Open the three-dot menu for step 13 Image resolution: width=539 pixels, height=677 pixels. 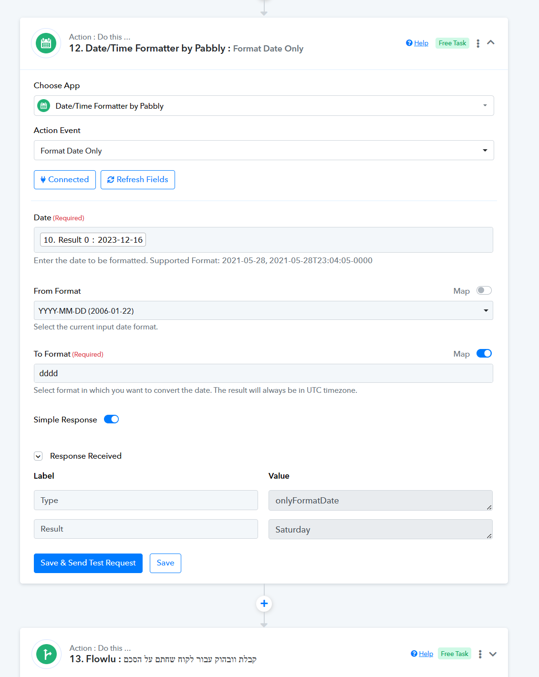(480, 654)
